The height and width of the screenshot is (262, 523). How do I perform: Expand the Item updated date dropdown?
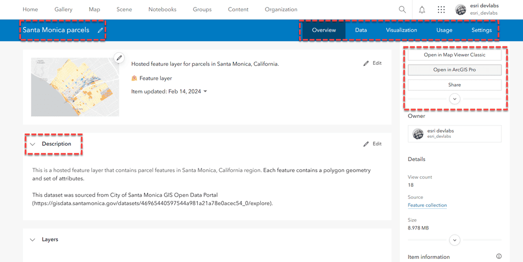point(206,92)
